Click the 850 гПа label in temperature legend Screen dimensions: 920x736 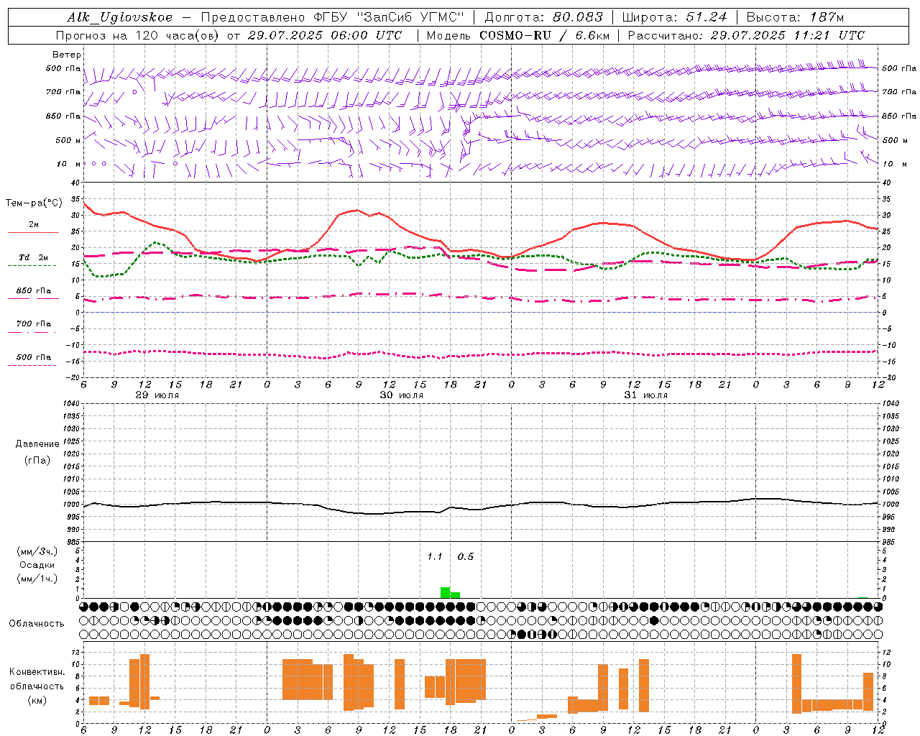[33, 291]
